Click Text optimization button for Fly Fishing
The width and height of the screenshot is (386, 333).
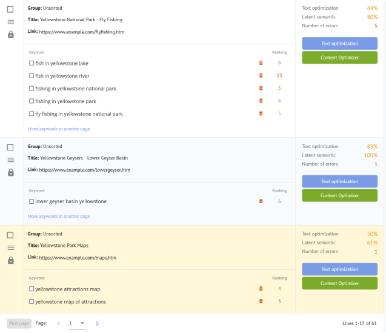[339, 44]
